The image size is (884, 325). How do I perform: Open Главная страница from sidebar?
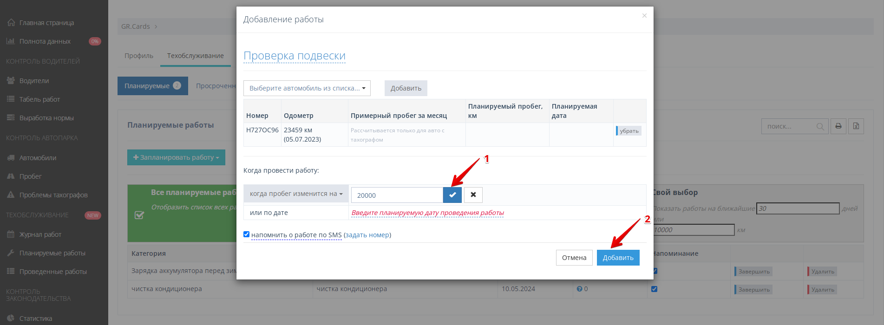46,23
